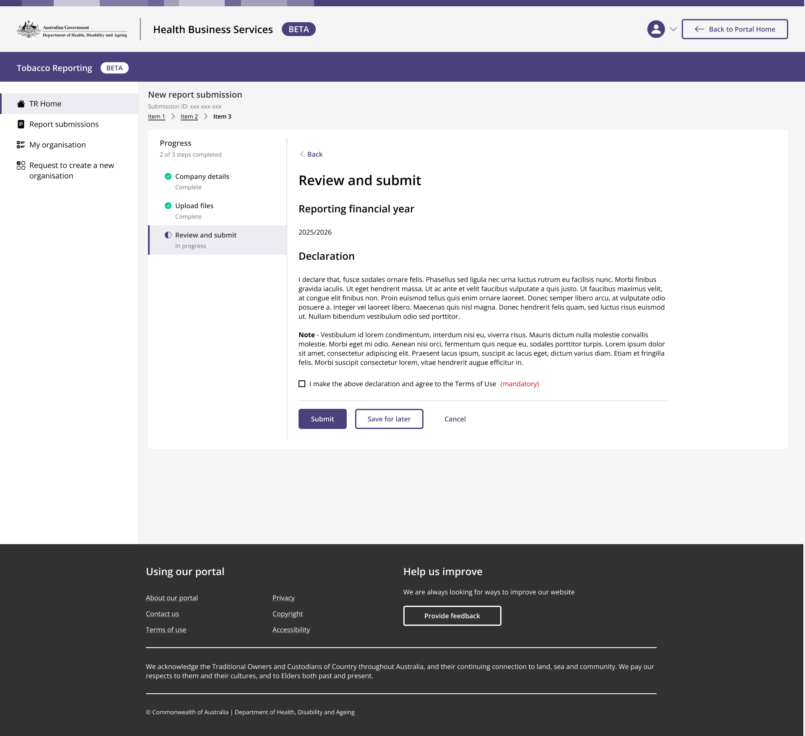Click the Submission ID text
The image size is (805, 736).
coord(184,106)
